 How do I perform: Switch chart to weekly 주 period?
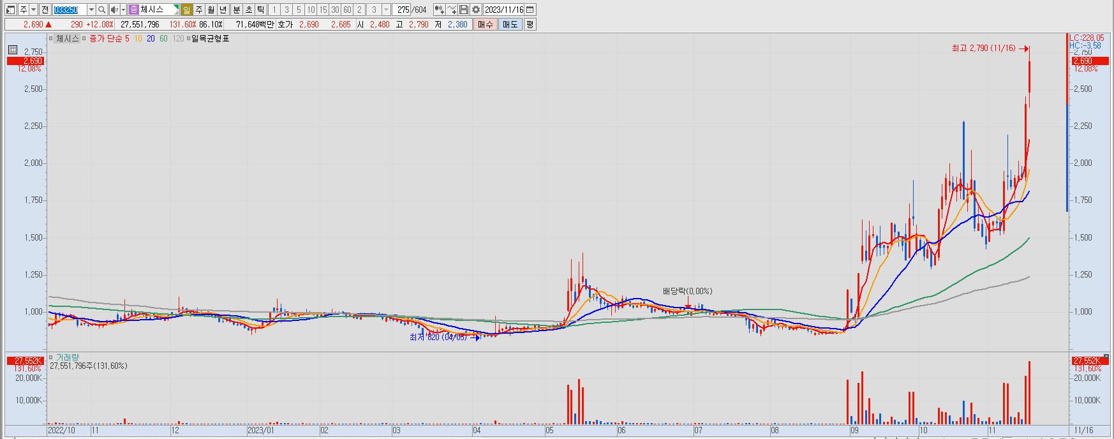coord(199,10)
